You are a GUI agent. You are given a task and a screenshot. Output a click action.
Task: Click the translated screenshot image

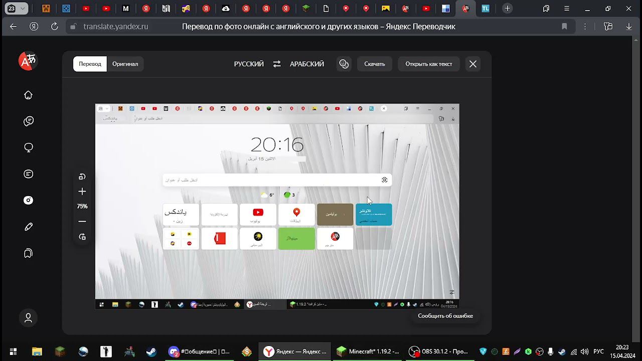coord(277,206)
